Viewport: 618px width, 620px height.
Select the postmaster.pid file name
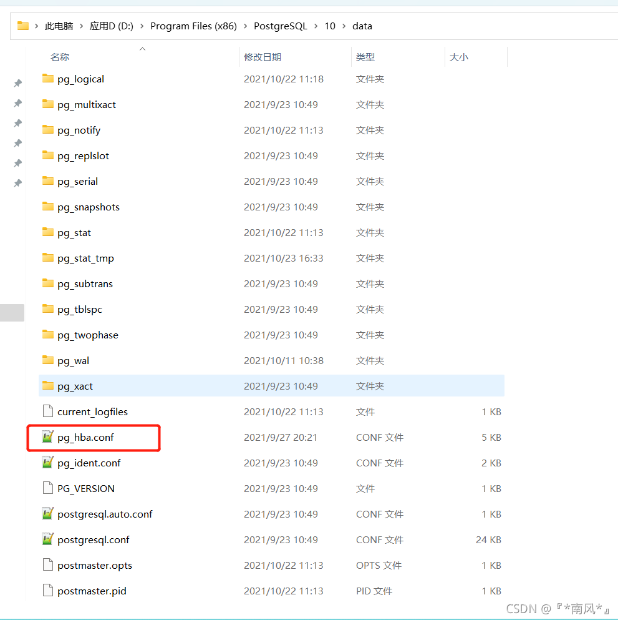click(92, 591)
